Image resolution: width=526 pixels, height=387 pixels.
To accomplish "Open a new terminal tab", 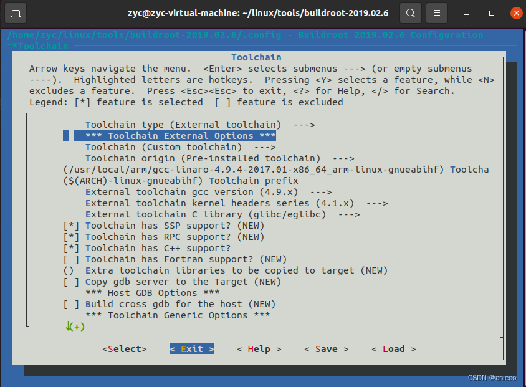I will point(16,12).
